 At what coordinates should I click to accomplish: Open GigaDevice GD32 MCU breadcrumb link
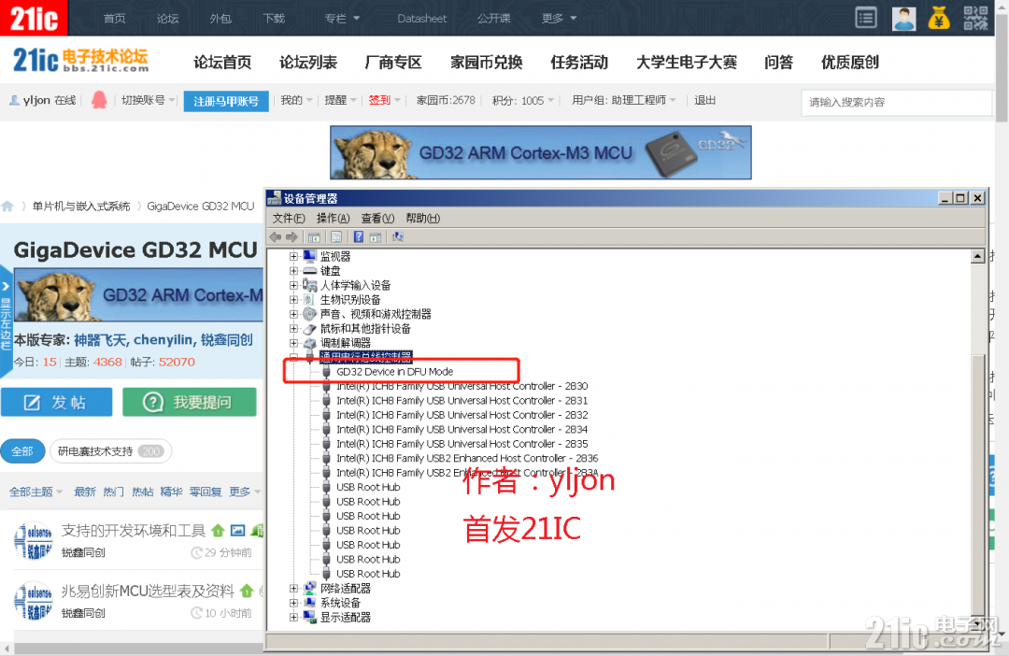[200, 206]
